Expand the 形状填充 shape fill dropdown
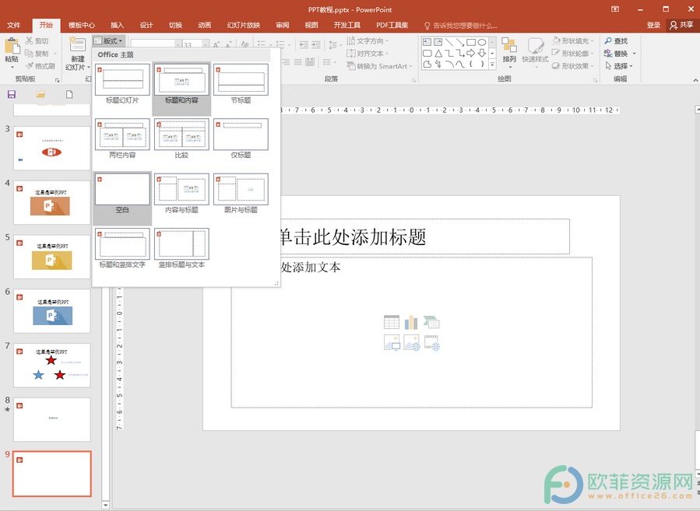Image resolution: width=700 pixels, height=511 pixels. pyautogui.click(x=592, y=40)
